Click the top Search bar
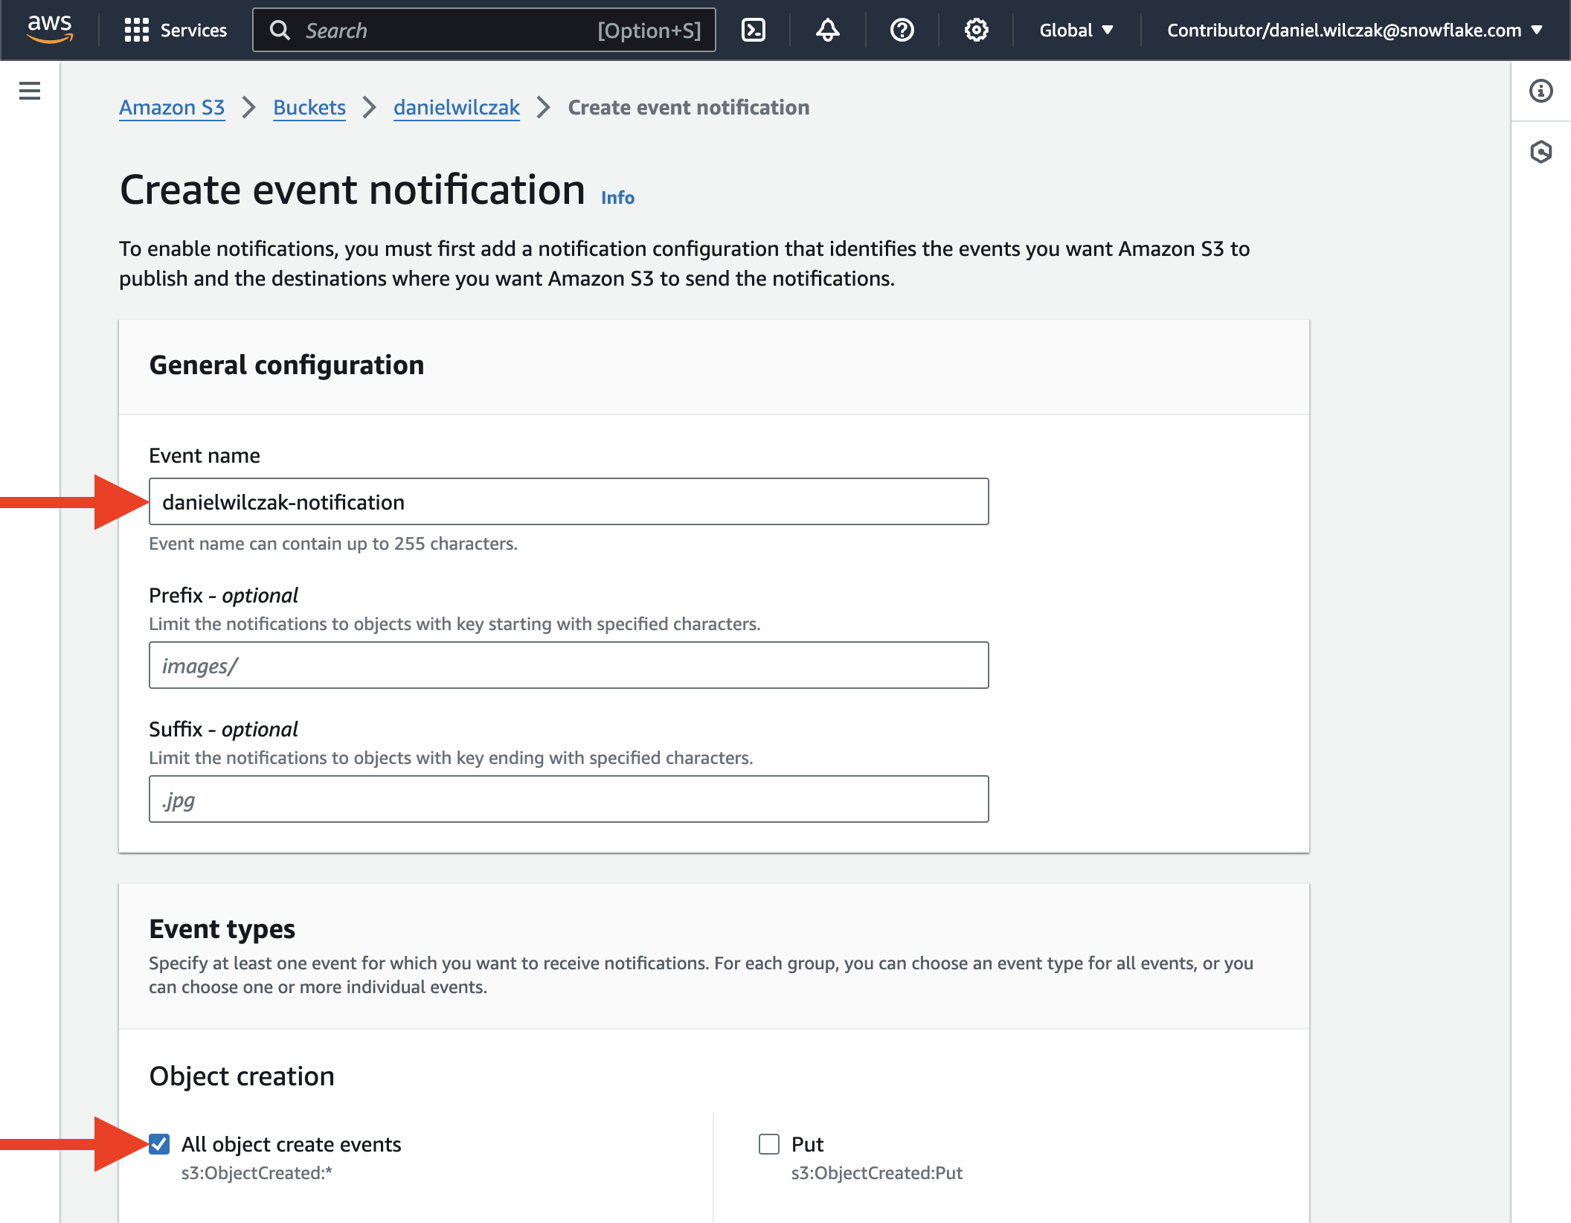This screenshot has width=1571, height=1223. point(483,30)
